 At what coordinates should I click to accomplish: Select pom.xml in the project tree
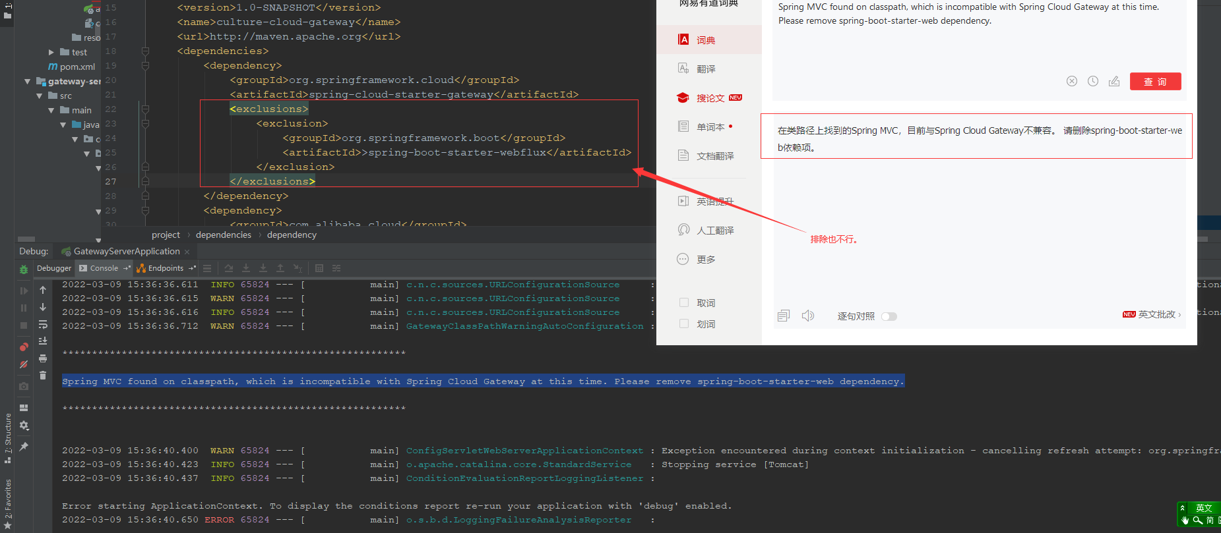pyautogui.click(x=71, y=67)
